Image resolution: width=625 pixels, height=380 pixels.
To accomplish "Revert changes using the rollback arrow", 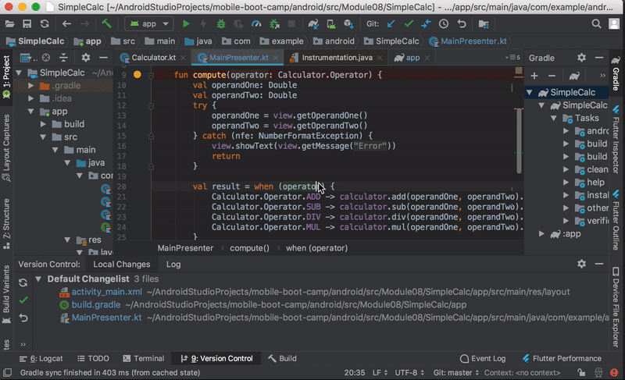I will (23, 318).
